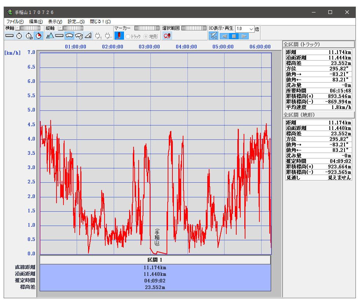The height and width of the screenshot is (303, 361).
Task: Click the 区間 1 header button
Action: tap(155, 260)
